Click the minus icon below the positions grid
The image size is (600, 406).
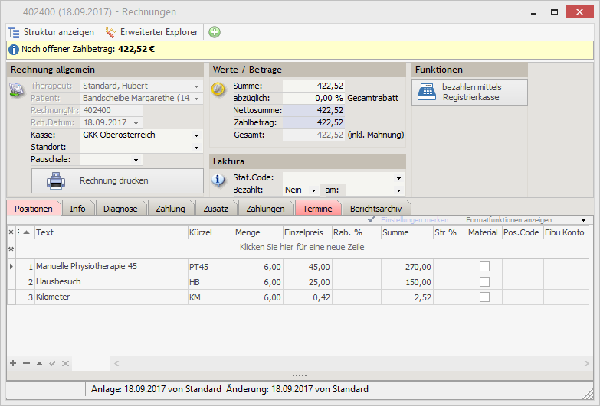pos(26,363)
